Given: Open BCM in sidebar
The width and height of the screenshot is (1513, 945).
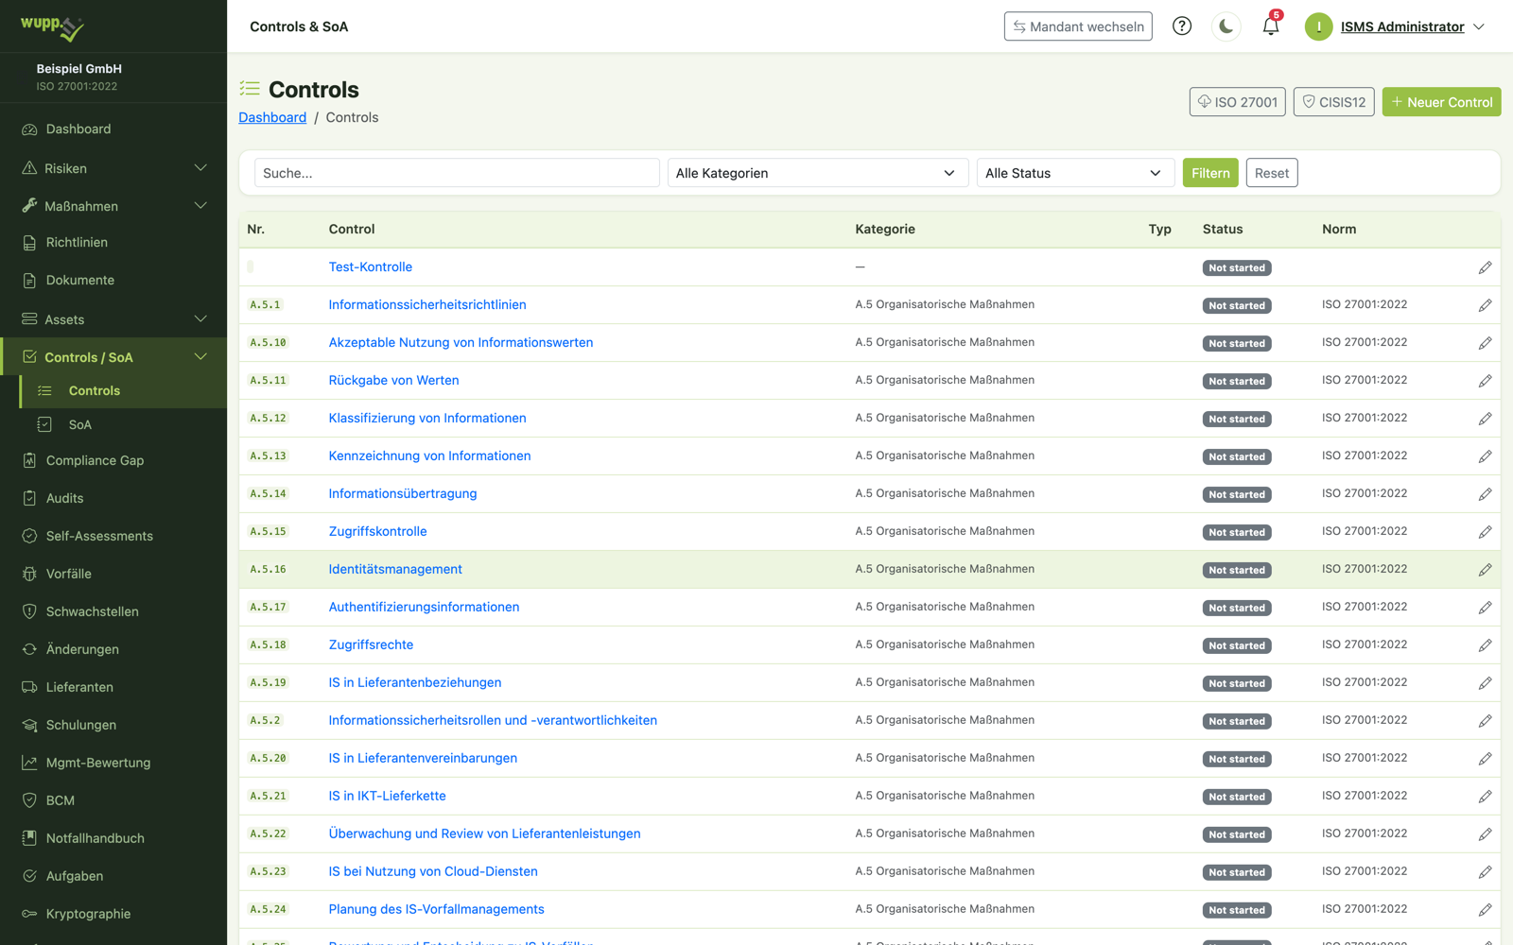Looking at the screenshot, I should point(113,800).
